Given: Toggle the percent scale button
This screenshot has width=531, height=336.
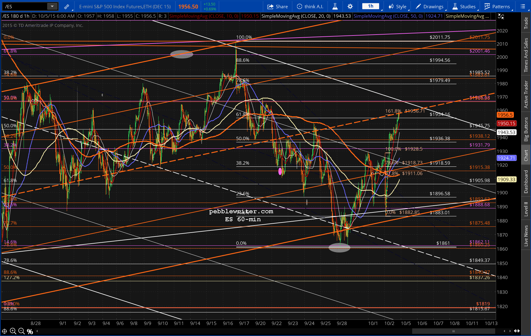Looking at the screenshot, I should (x=30, y=331).
